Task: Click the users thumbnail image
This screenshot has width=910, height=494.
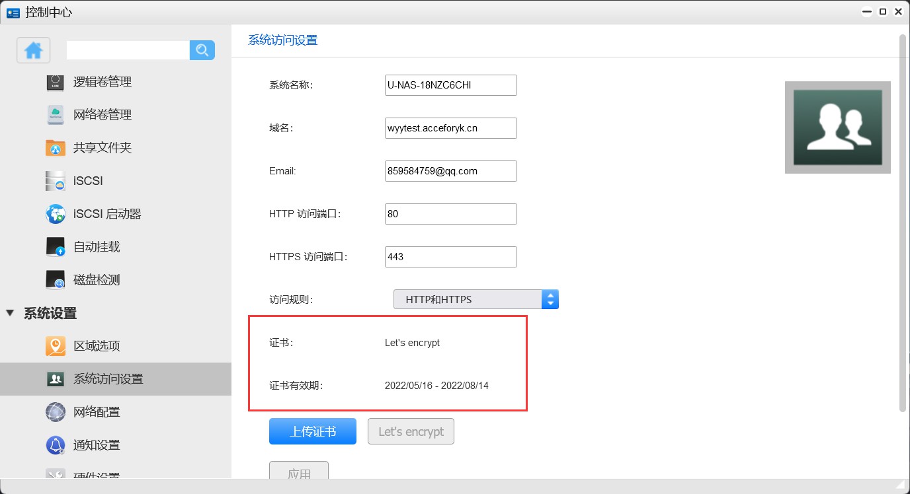Action: pos(837,127)
